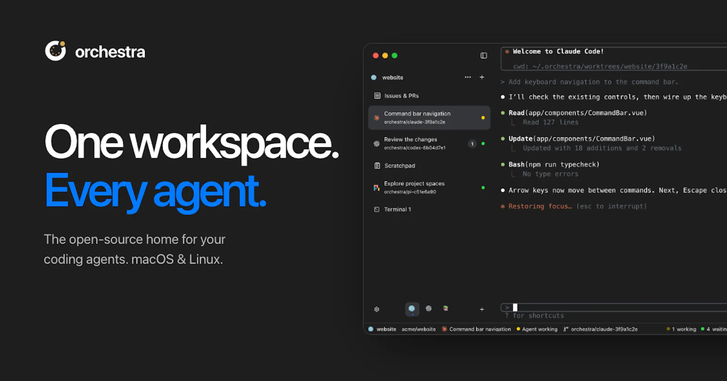Click the badge showing 1 on Review the changes
727x381 pixels.
(x=472, y=144)
